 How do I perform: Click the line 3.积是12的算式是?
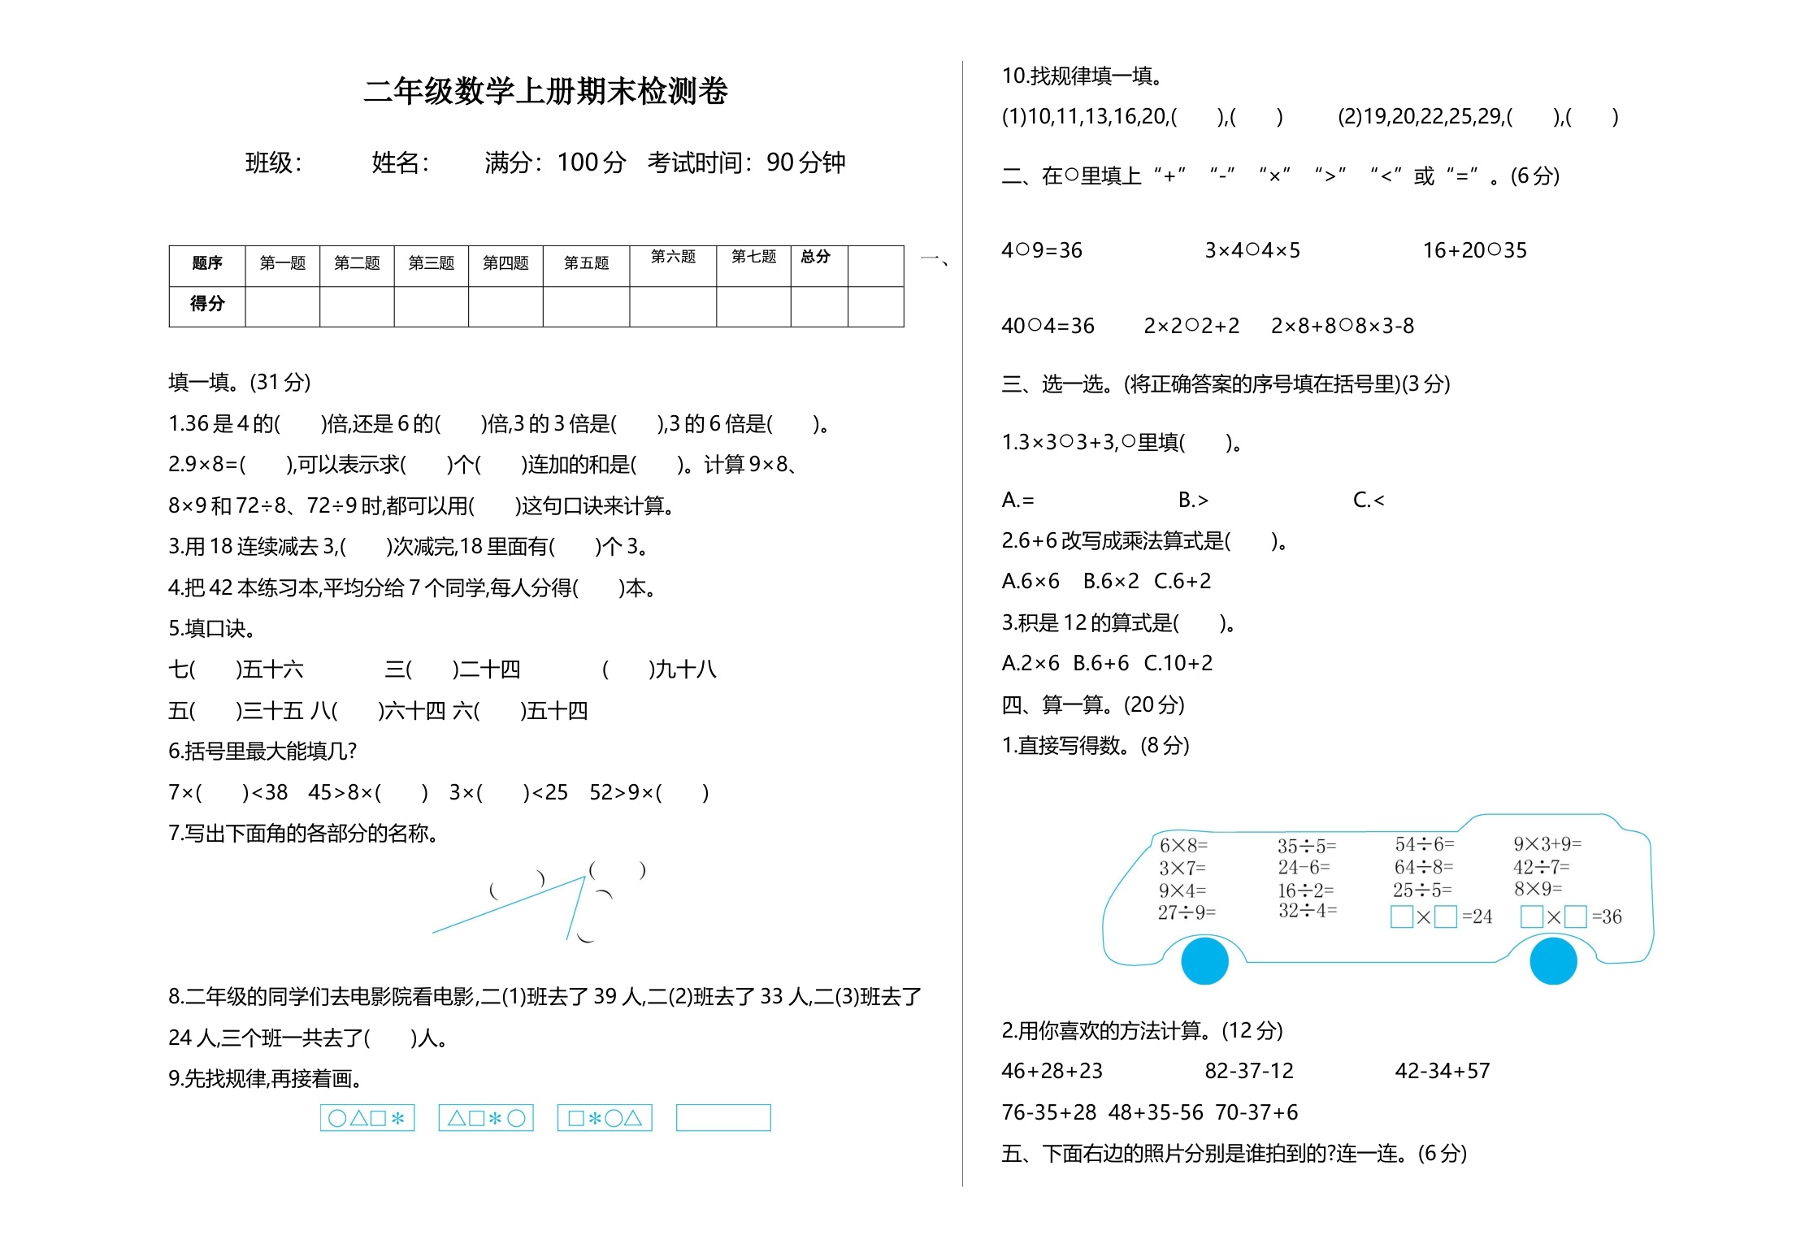[x=1119, y=622]
